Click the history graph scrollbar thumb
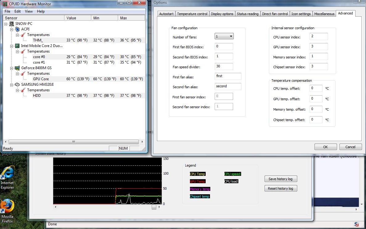This screenshot has width=366, height=229. [154, 207]
